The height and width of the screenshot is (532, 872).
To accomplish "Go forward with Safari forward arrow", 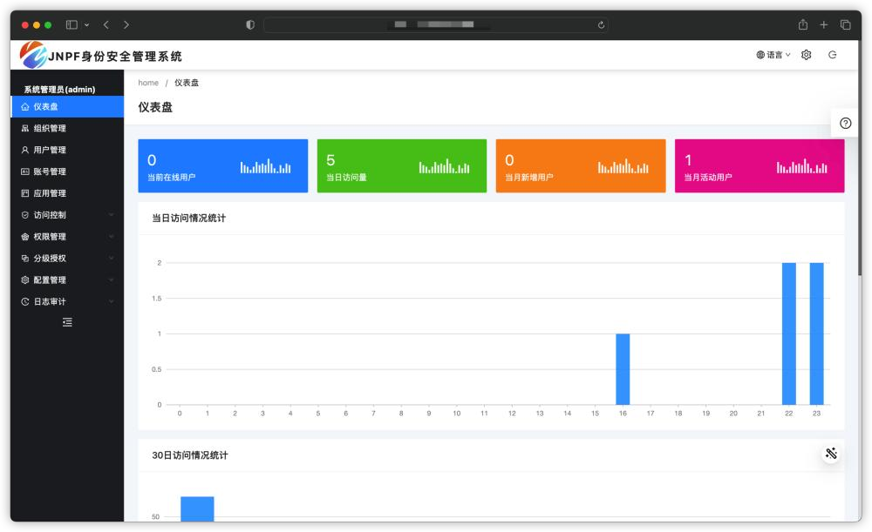I will pos(126,24).
